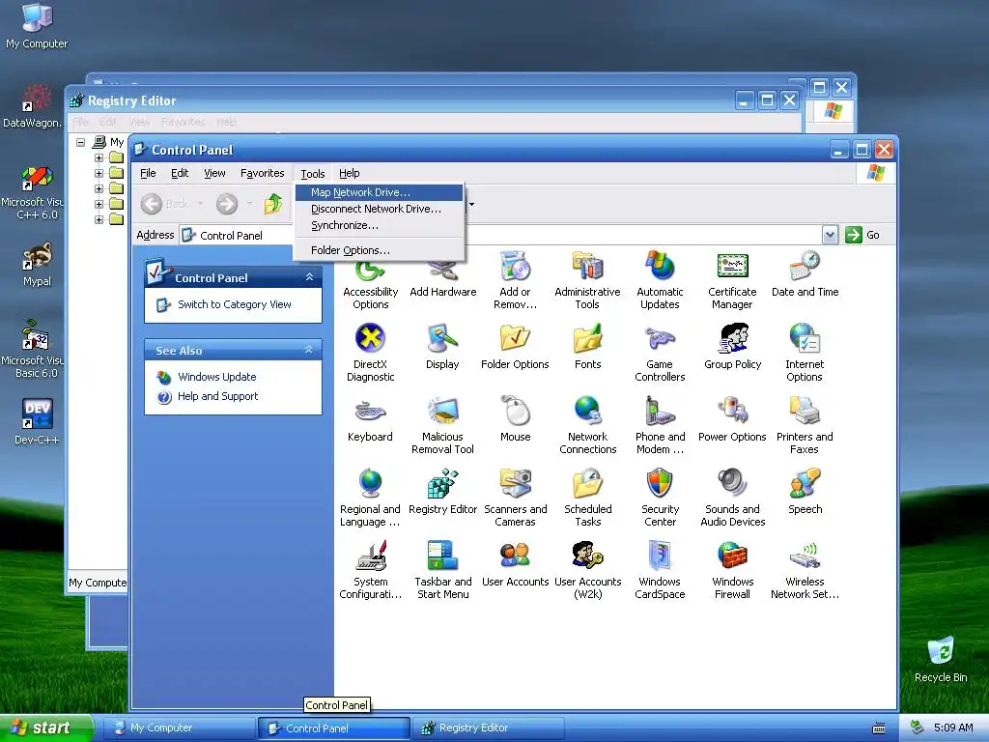The width and height of the screenshot is (989, 742).
Task: Open Windows CardSpace icon
Action: (x=660, y=570)
